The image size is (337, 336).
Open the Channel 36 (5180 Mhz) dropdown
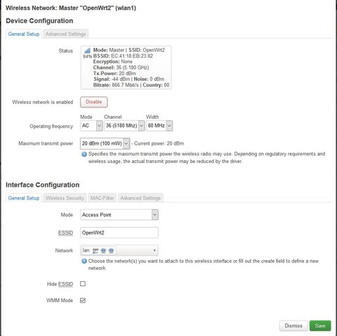(x=124, y=126)
